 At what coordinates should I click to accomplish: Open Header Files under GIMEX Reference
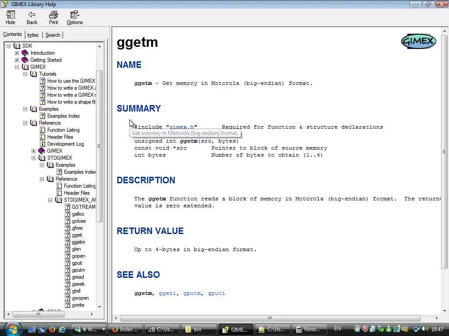pos(60,137)
